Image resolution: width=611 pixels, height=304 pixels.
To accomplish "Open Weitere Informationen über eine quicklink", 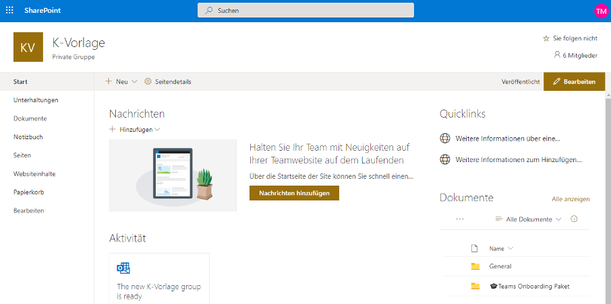I will point(508,139).
